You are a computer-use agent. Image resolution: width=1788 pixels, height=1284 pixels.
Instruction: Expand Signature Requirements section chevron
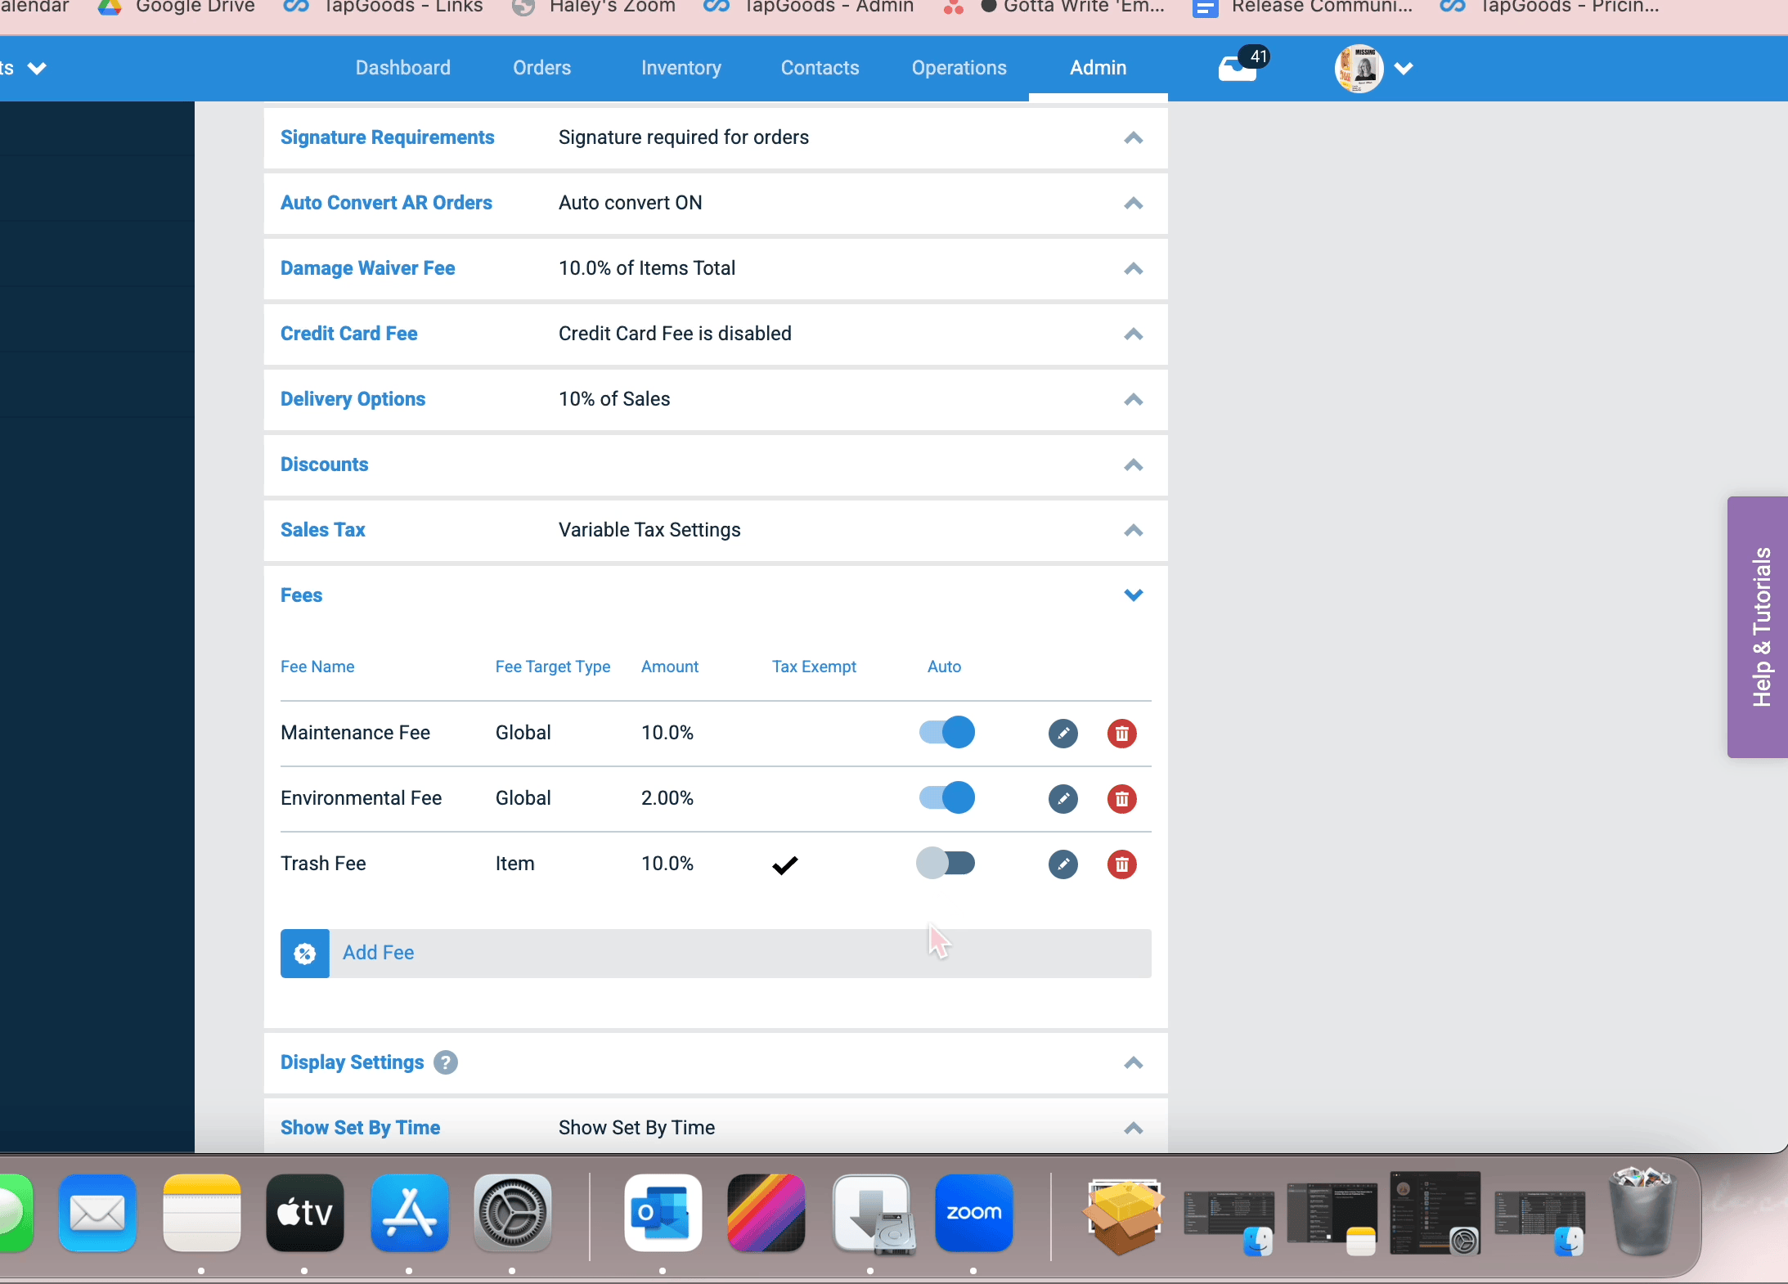(1133, 137)
